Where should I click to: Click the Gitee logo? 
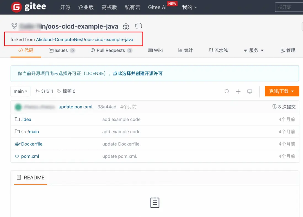(x=28, y=7)
